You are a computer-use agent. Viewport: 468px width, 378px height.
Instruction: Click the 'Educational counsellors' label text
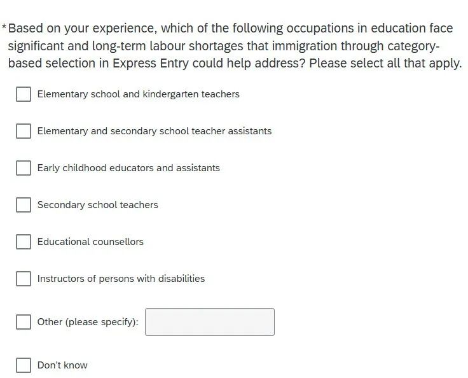pyautogui.click(x=90, y=242)
